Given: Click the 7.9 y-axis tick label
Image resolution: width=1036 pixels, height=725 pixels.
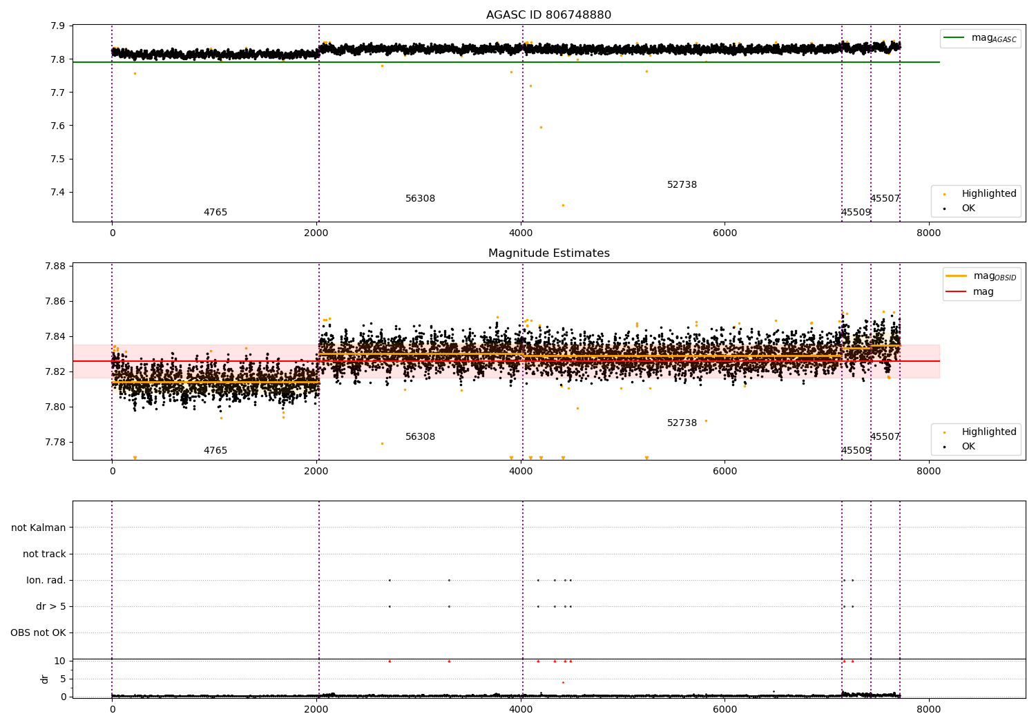Looking at the screenshot, I should pos(58,26).
